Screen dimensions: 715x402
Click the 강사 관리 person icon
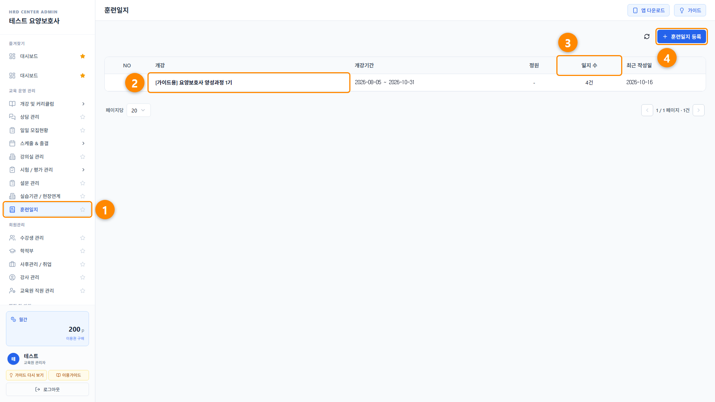(x=12, y=277)
